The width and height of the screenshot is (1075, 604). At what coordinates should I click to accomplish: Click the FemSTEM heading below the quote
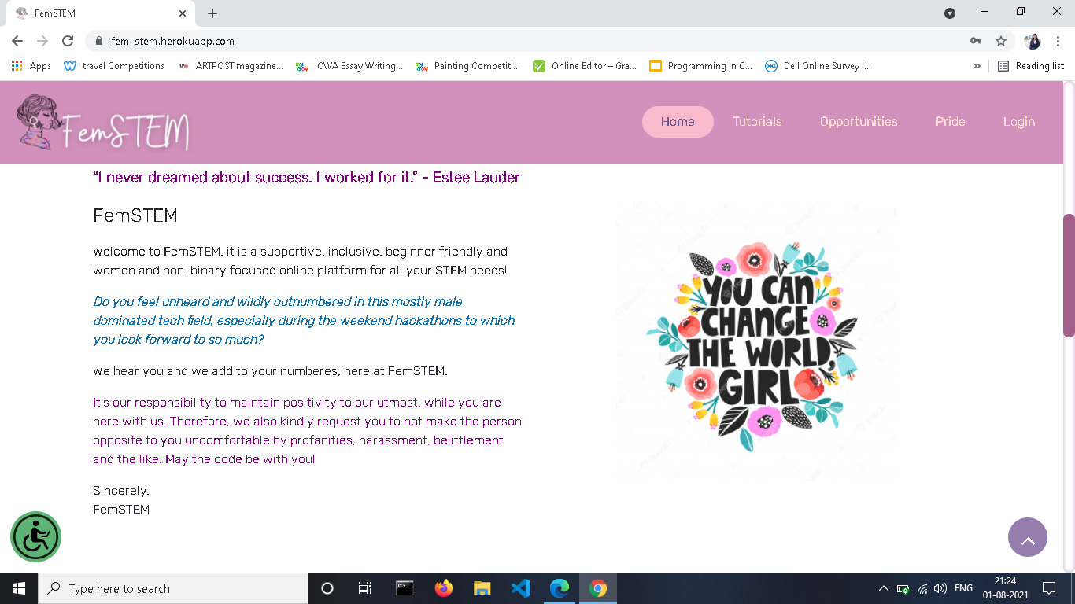click(135, 215)
